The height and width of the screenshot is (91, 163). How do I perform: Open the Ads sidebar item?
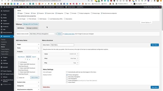4,30
